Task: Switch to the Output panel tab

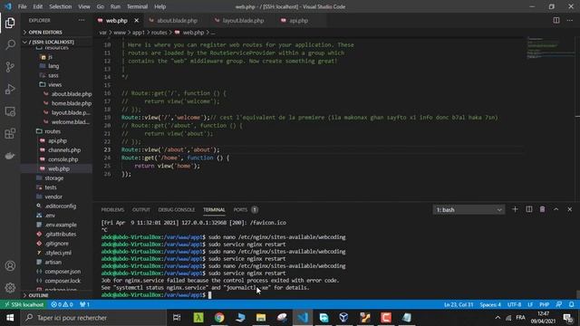Action: 141,209
